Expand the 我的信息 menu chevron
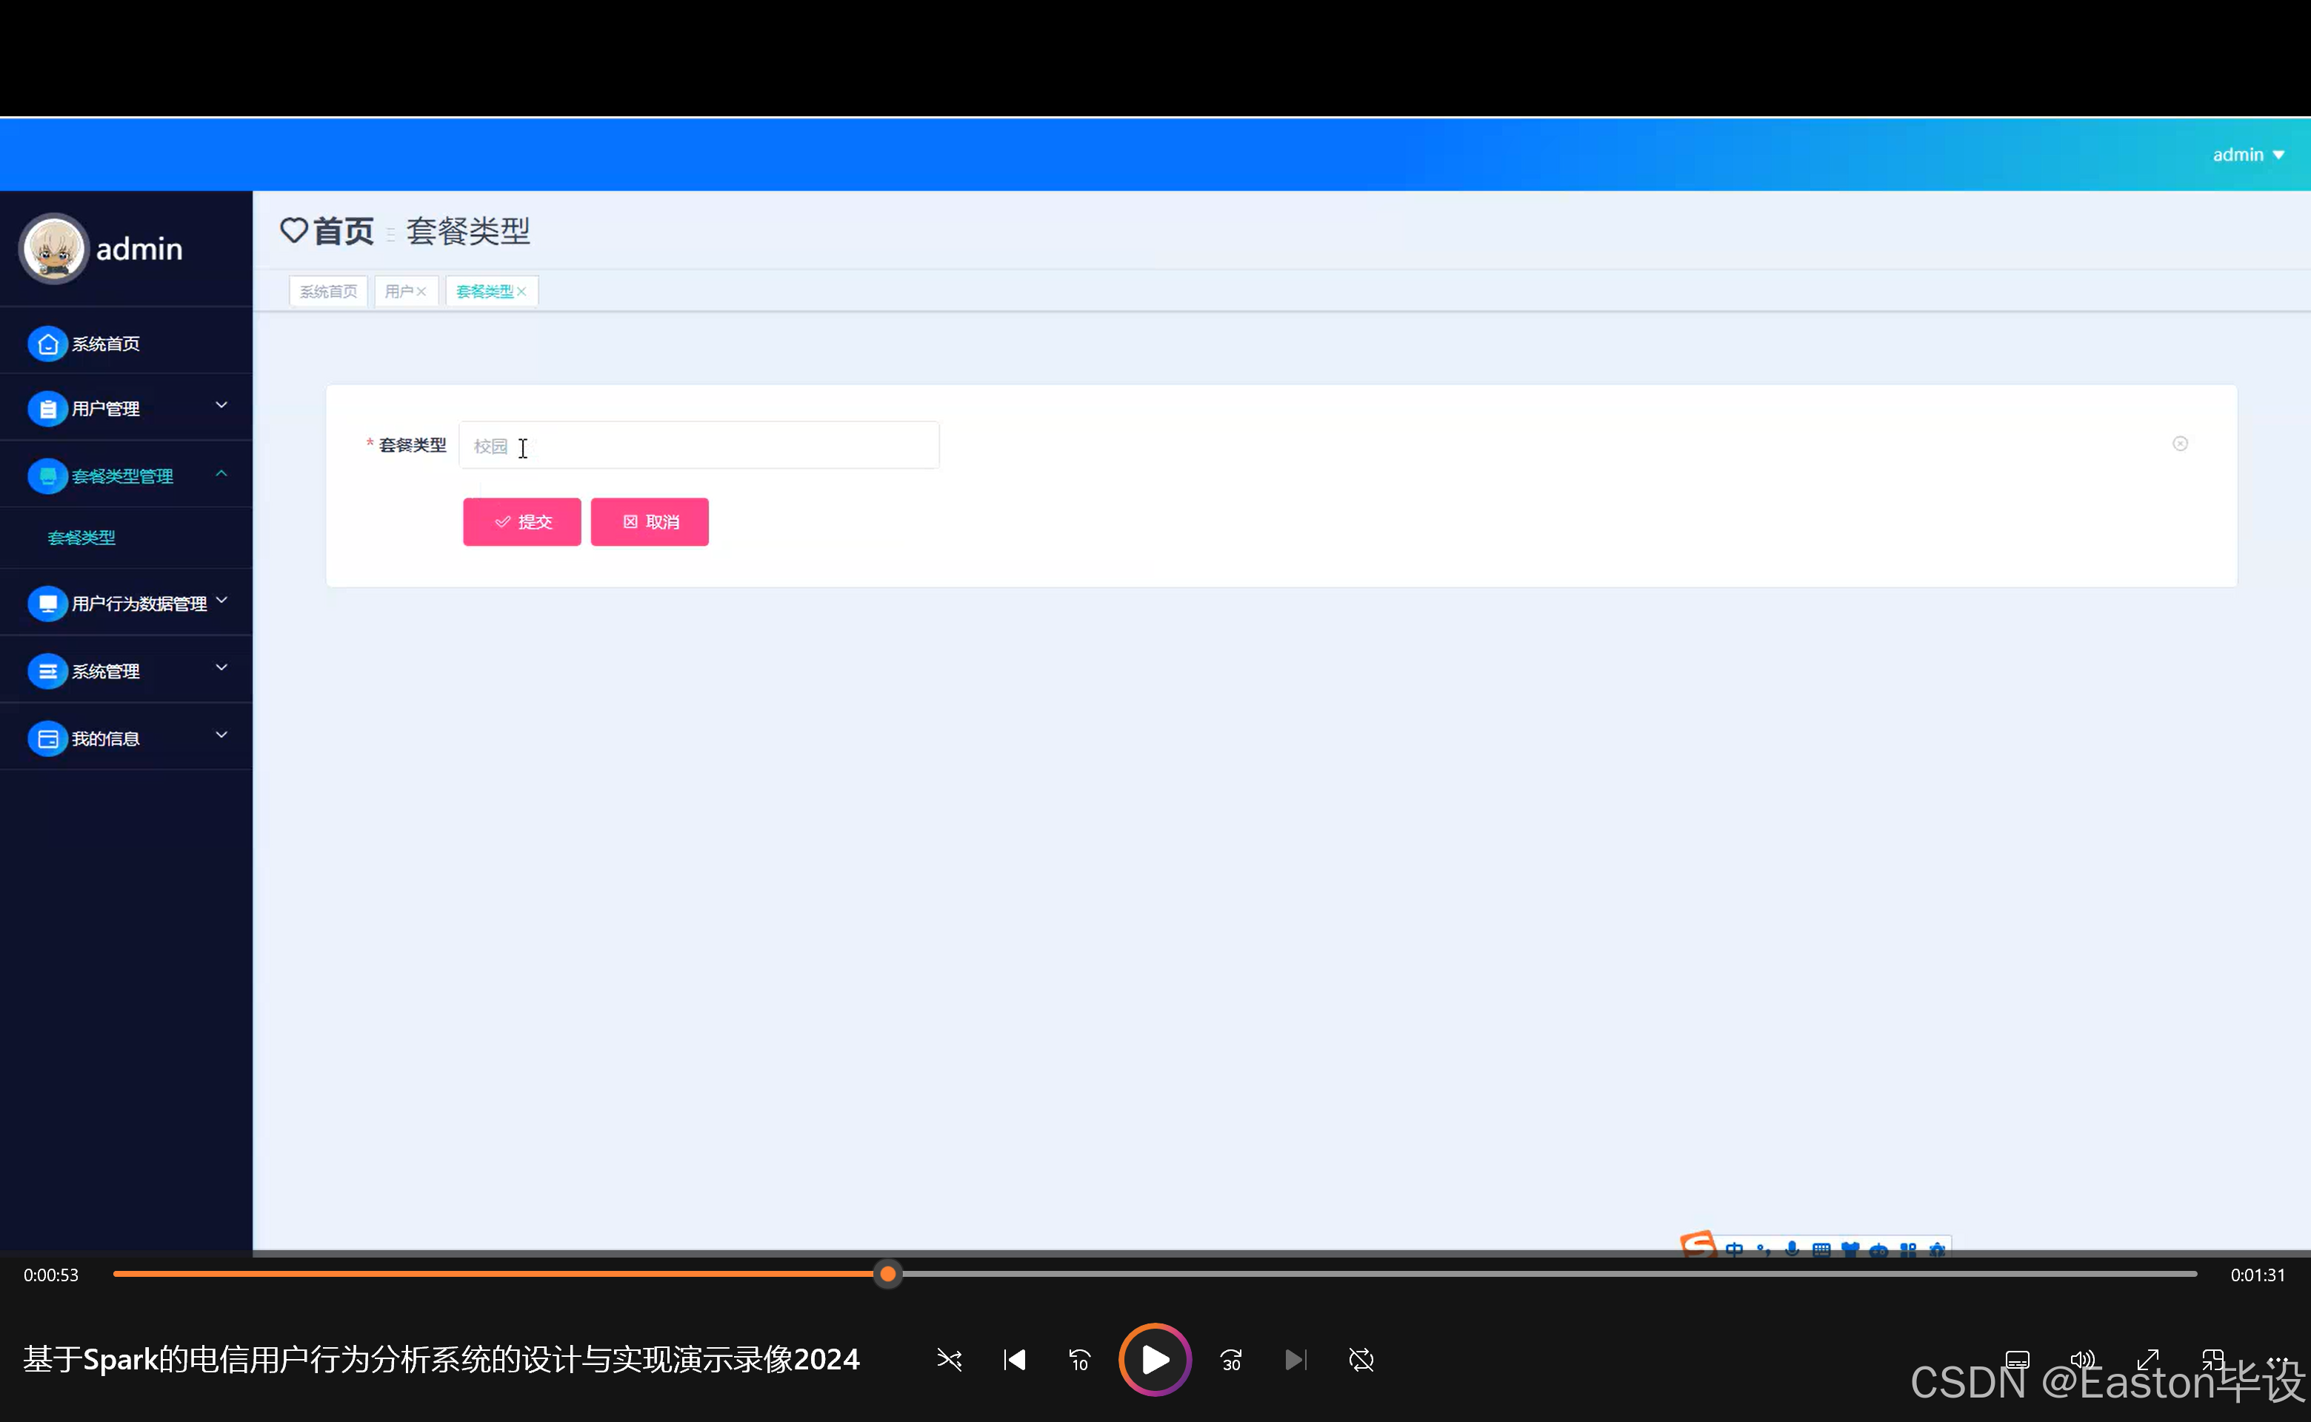Image resolution: width=2311 pixels, height=1422 pixels. coord(222,735)
